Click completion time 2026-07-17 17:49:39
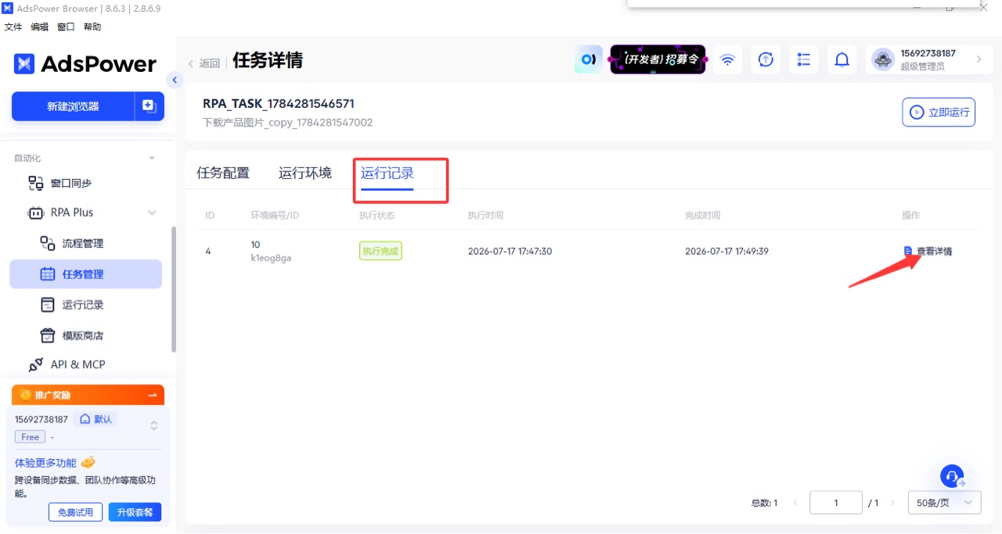This screenshot has height=534, width=1002. 726,251
